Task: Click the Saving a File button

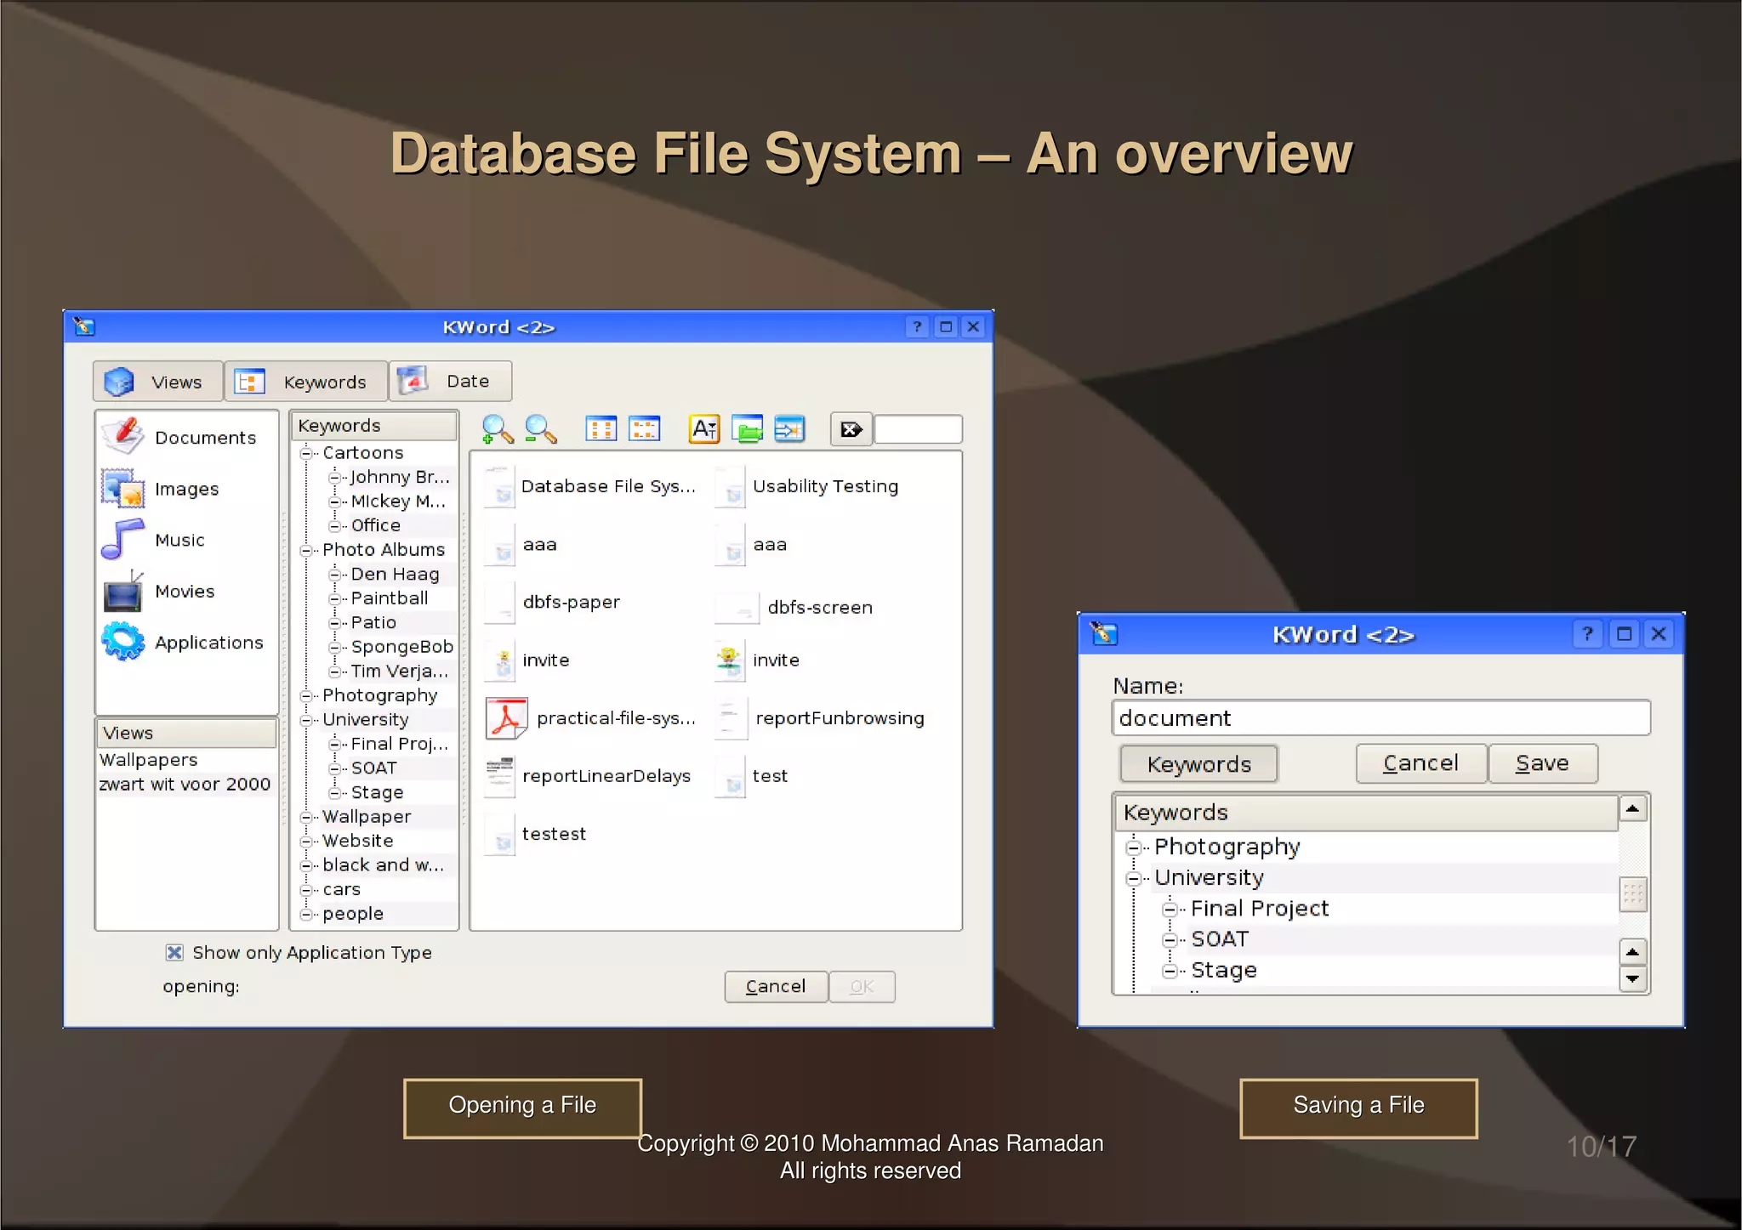Action: click(x=1358, y=1107)
